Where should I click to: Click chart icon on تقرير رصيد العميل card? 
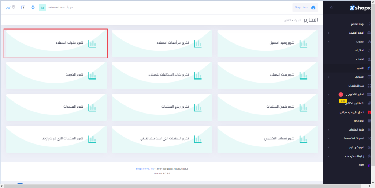(x=303, y=43)
